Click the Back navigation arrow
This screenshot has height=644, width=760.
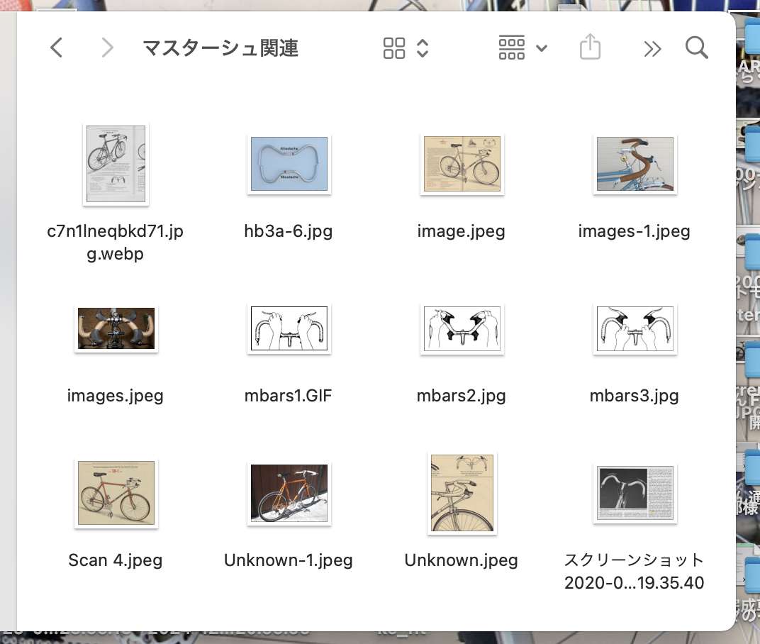[x=57, y=48]
